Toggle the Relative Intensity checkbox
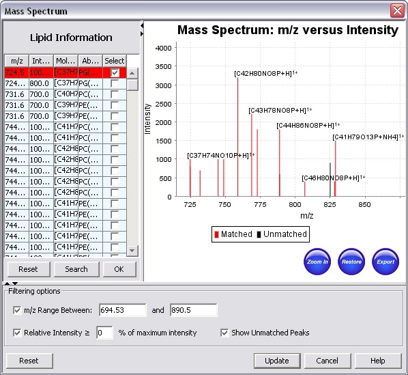The height and width of the screenshot is (375, 408). 17,333
